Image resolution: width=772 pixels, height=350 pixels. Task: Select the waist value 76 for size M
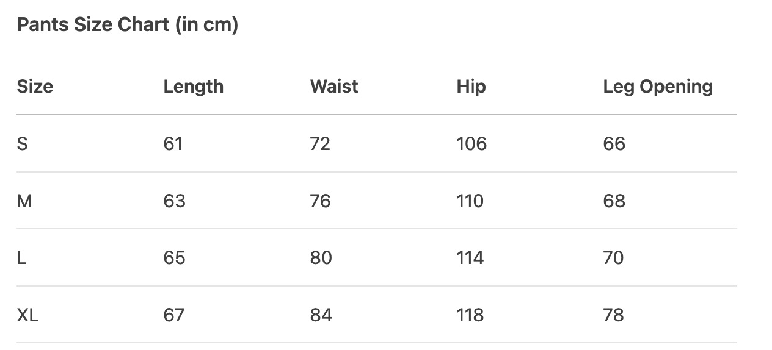click(x=320, y=201)
